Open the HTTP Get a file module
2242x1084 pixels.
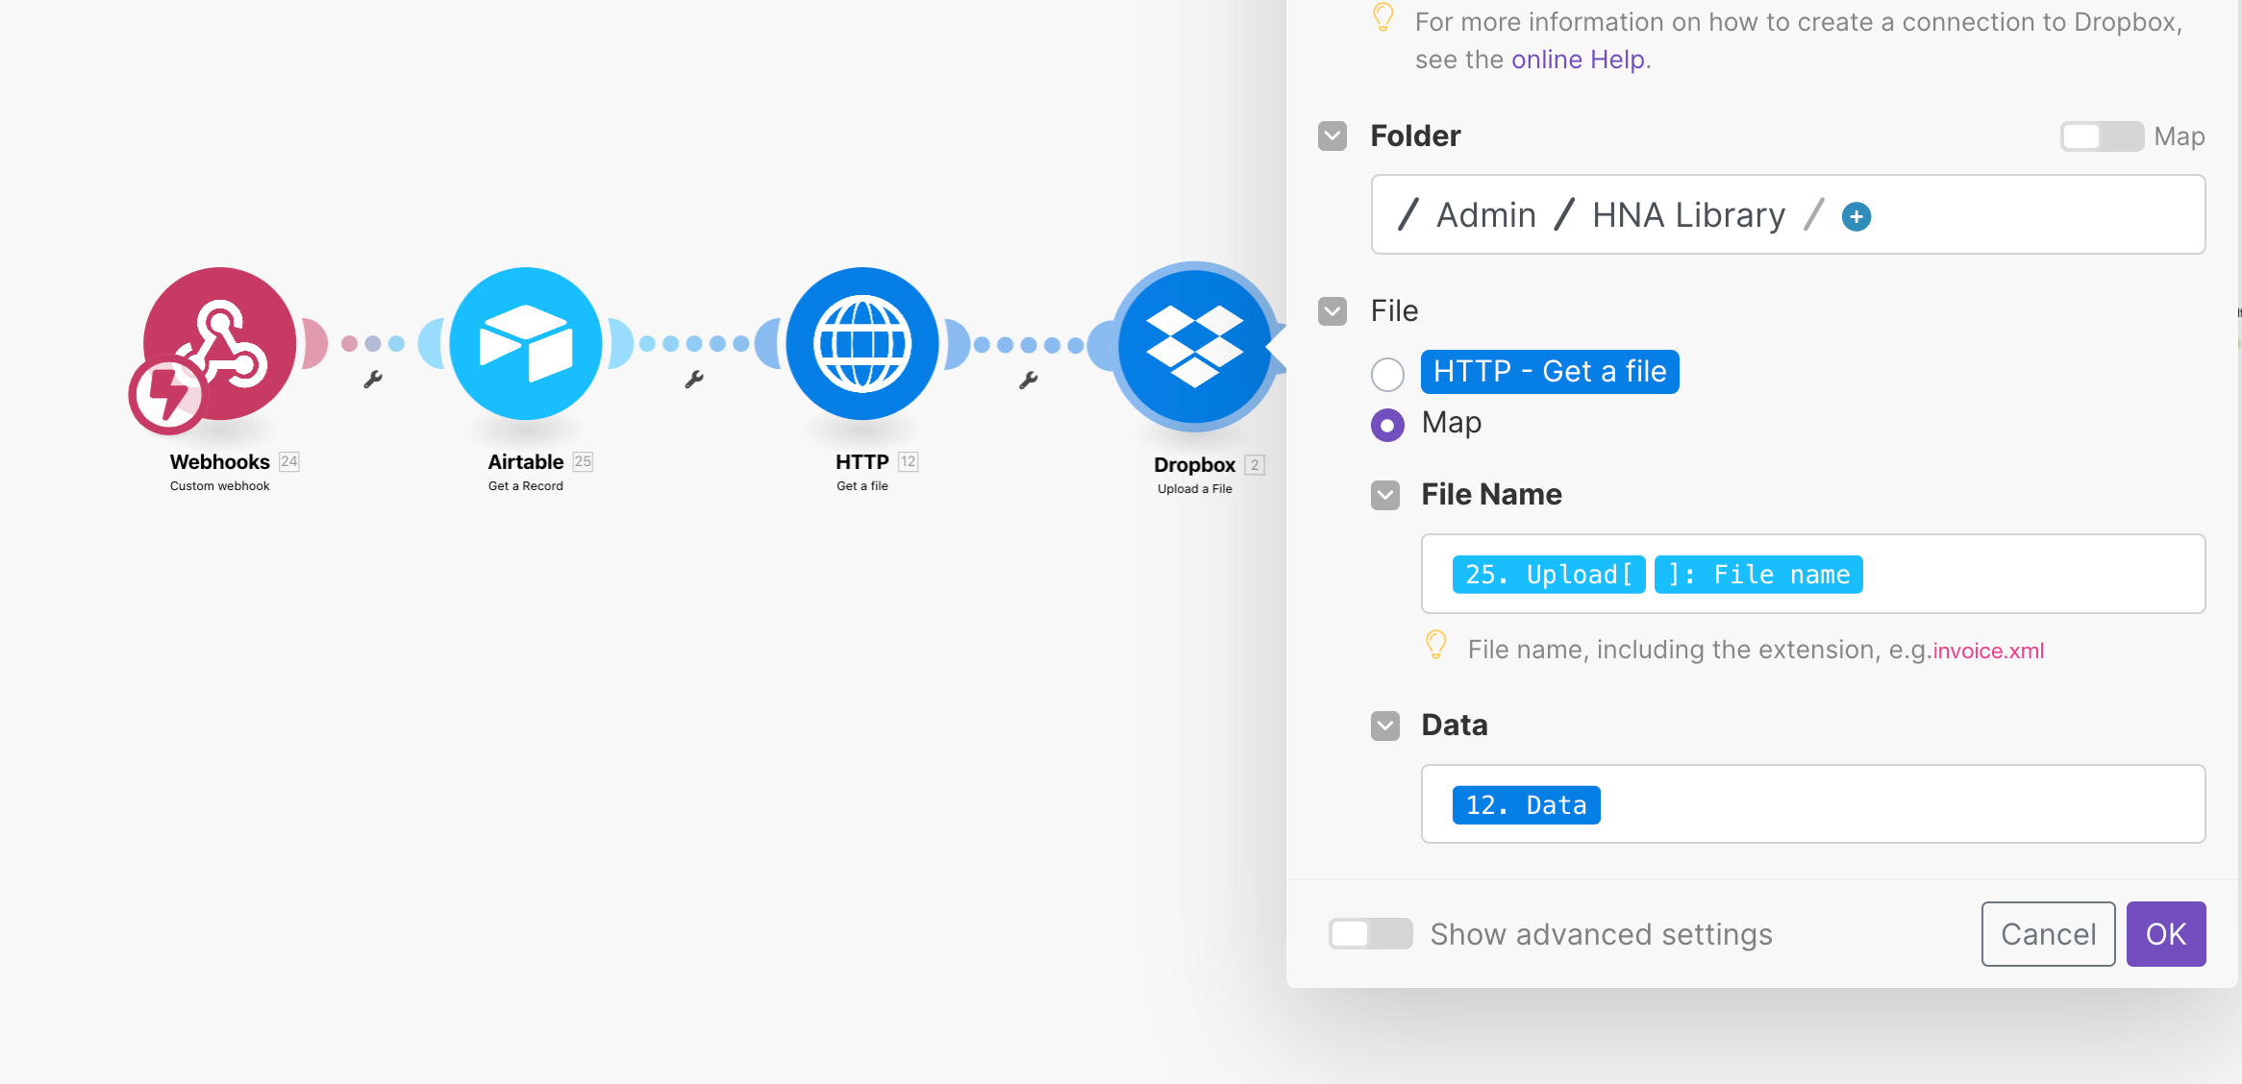[x=862, y=343]
